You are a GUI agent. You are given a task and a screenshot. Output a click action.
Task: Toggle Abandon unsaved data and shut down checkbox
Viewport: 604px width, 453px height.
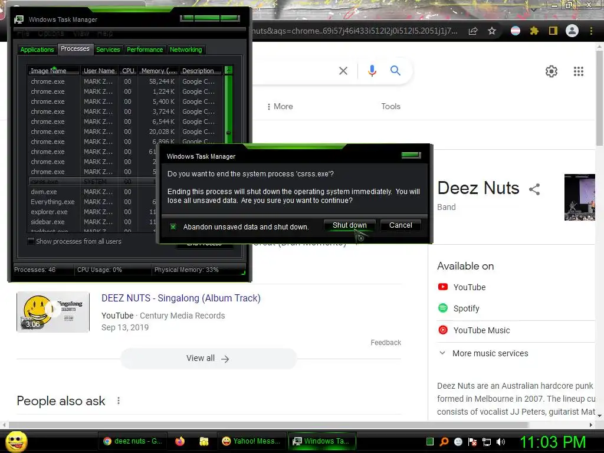pos(173,227)
